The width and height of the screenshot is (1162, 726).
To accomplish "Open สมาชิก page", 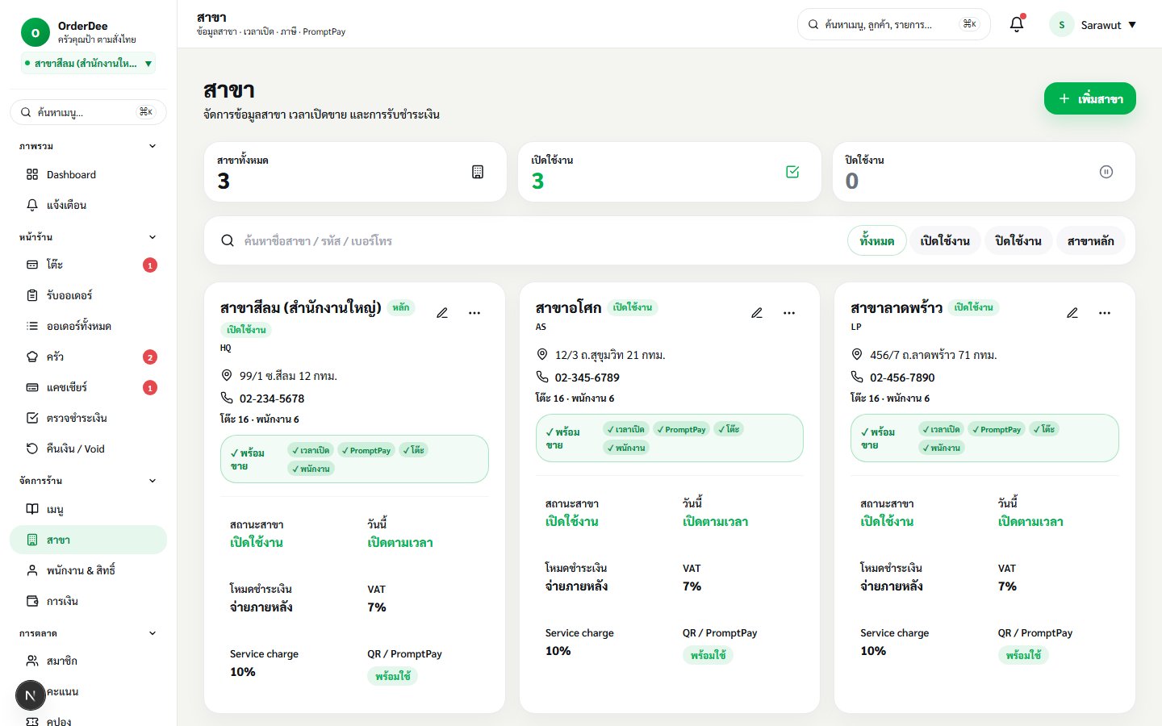I will [x=88, y=661].
